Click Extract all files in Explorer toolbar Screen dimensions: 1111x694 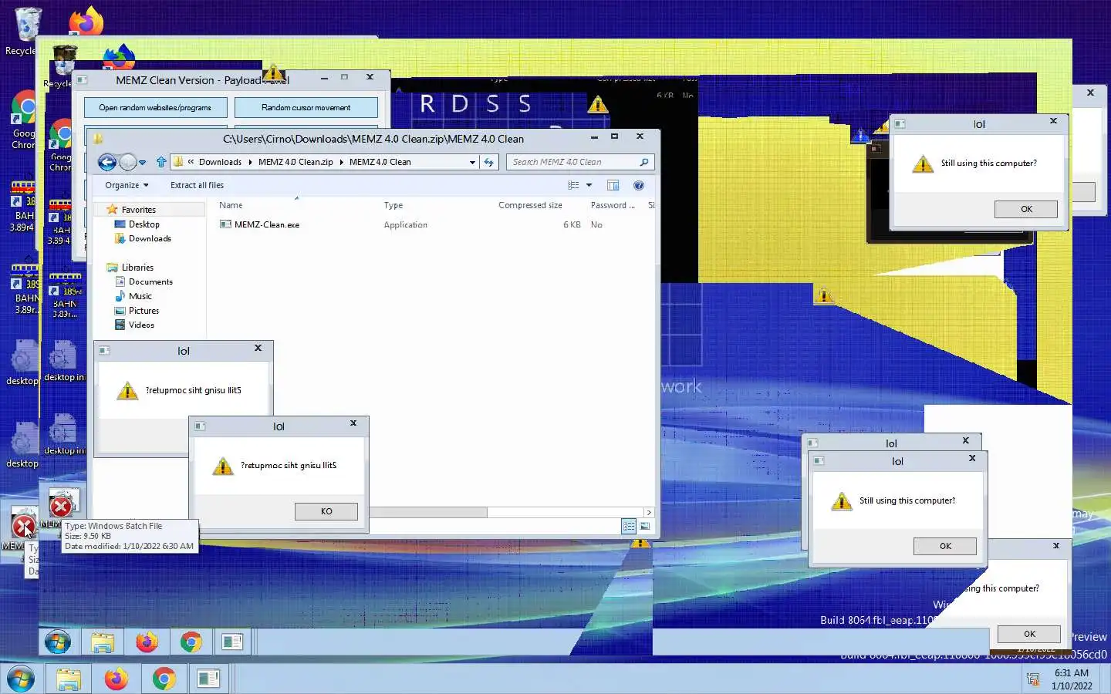(x=197, y=185)
